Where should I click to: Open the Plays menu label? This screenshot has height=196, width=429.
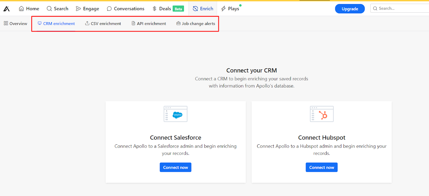pos(234,9)
